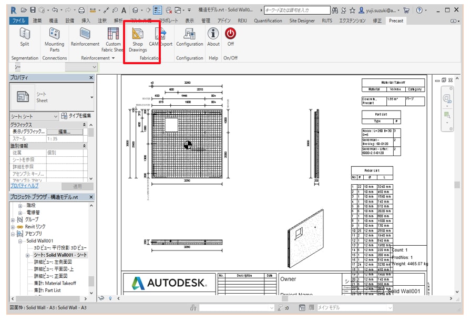471x321 pixels.
Task: Open the メイン モデル design option dropdown
Action: 355,307
